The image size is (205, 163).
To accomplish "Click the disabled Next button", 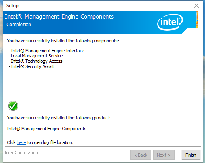I will pos(164,155).
